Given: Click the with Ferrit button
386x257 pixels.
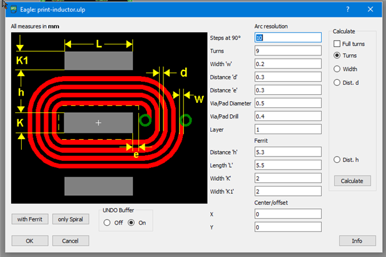Looking at the screenshot, I should point(30,219).
